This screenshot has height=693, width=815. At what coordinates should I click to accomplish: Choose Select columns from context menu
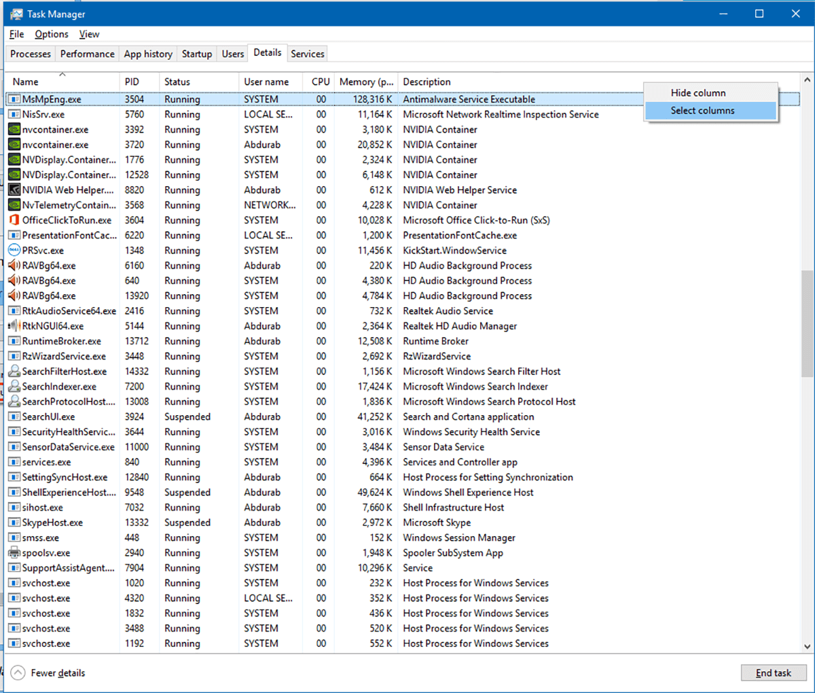(x=702, y=111)
